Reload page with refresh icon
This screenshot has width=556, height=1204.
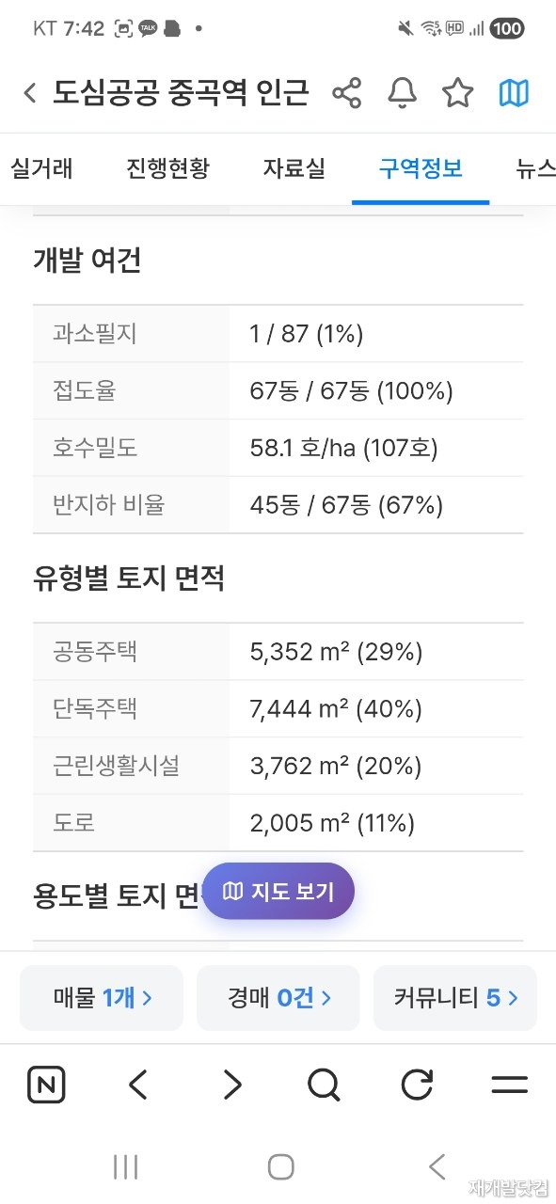point(417,1085)
